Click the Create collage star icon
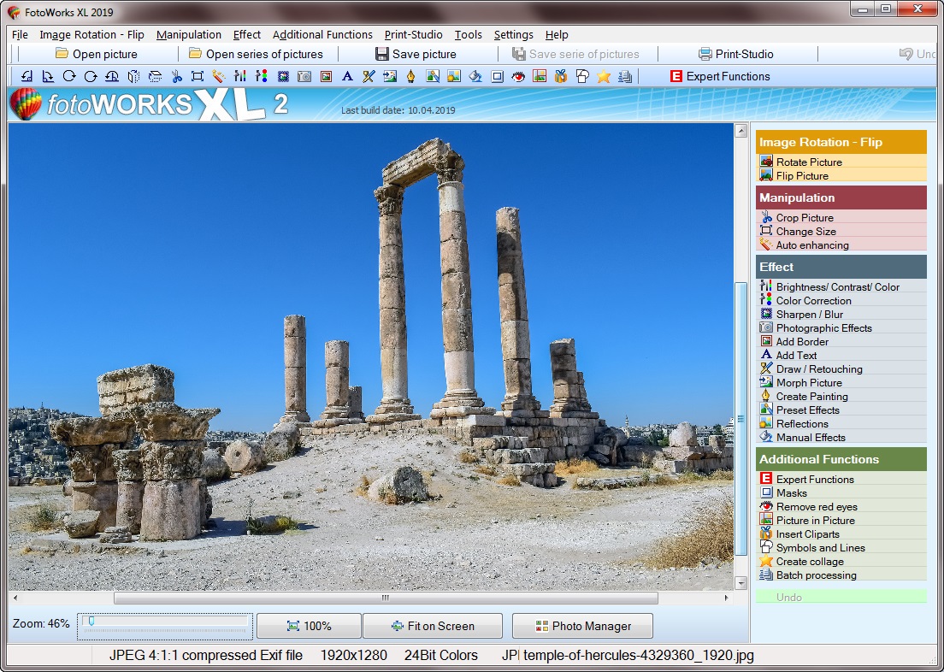This screenshot has width=944, height=672. click(x=605, y=76)
